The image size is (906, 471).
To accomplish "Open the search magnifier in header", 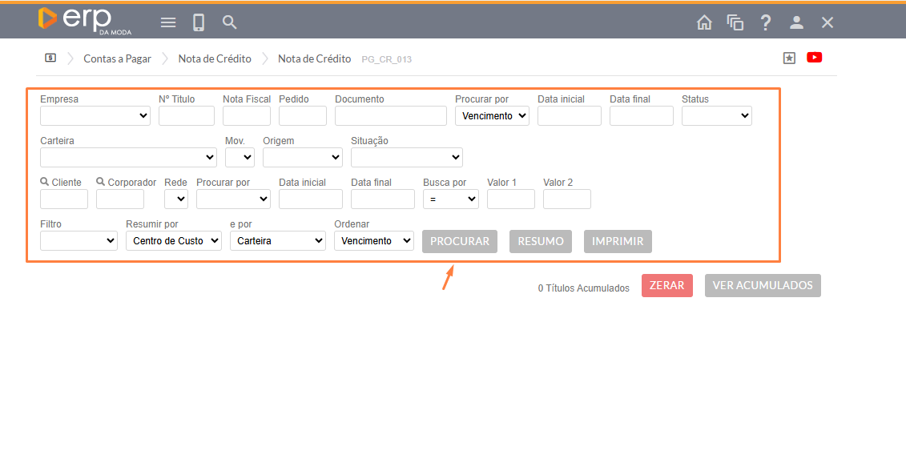I will [x=230, y=22].
